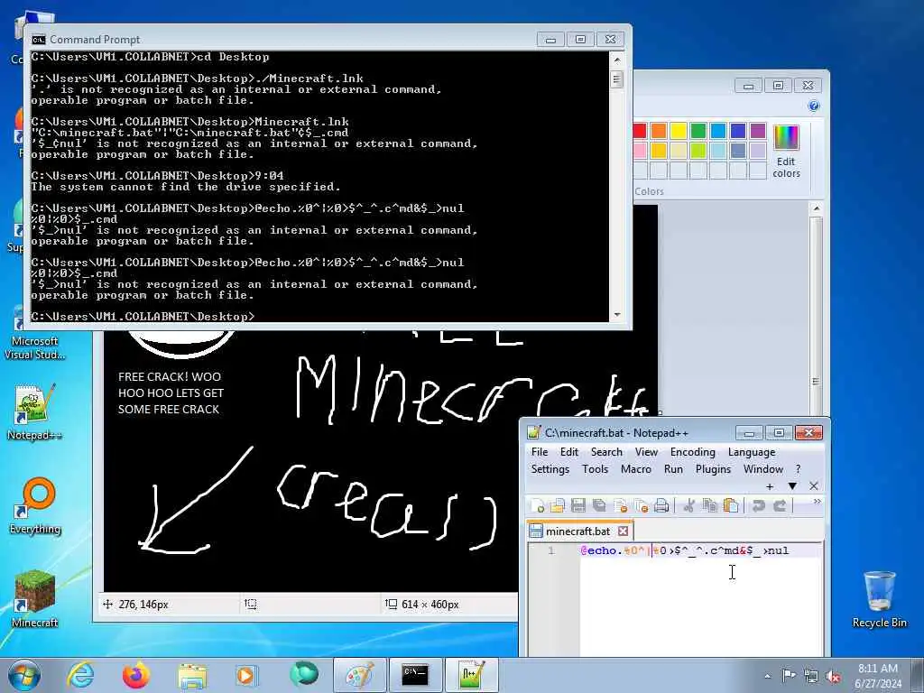The image size is (924, 693).
Task: Open Windows Explorer from the taskbar
Action: click(x=192, y=675)
